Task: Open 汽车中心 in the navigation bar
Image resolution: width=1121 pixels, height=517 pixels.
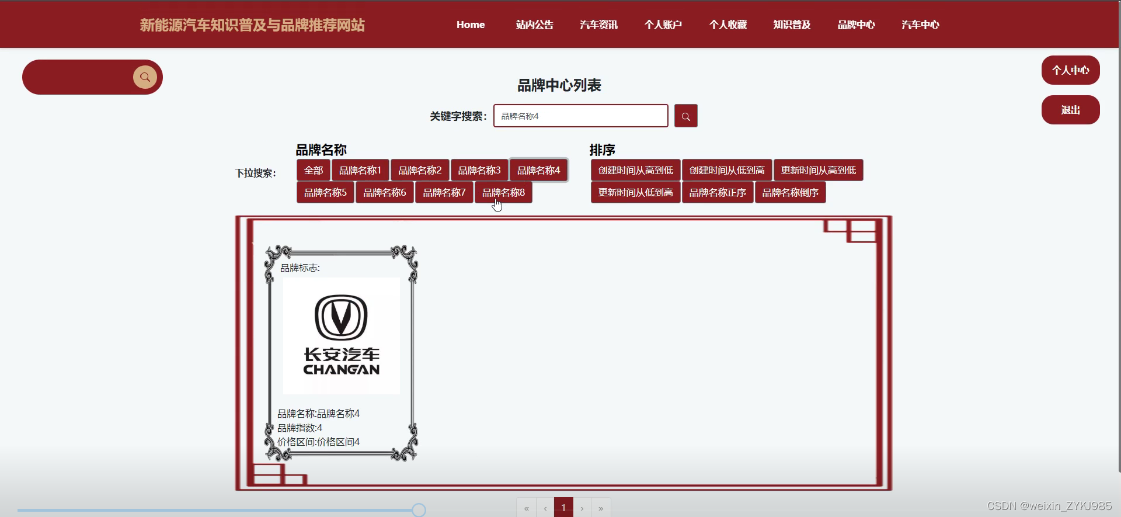Action: click(x=920, y=25)
